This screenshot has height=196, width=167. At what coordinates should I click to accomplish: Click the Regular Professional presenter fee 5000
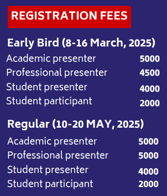click(149, 156)
